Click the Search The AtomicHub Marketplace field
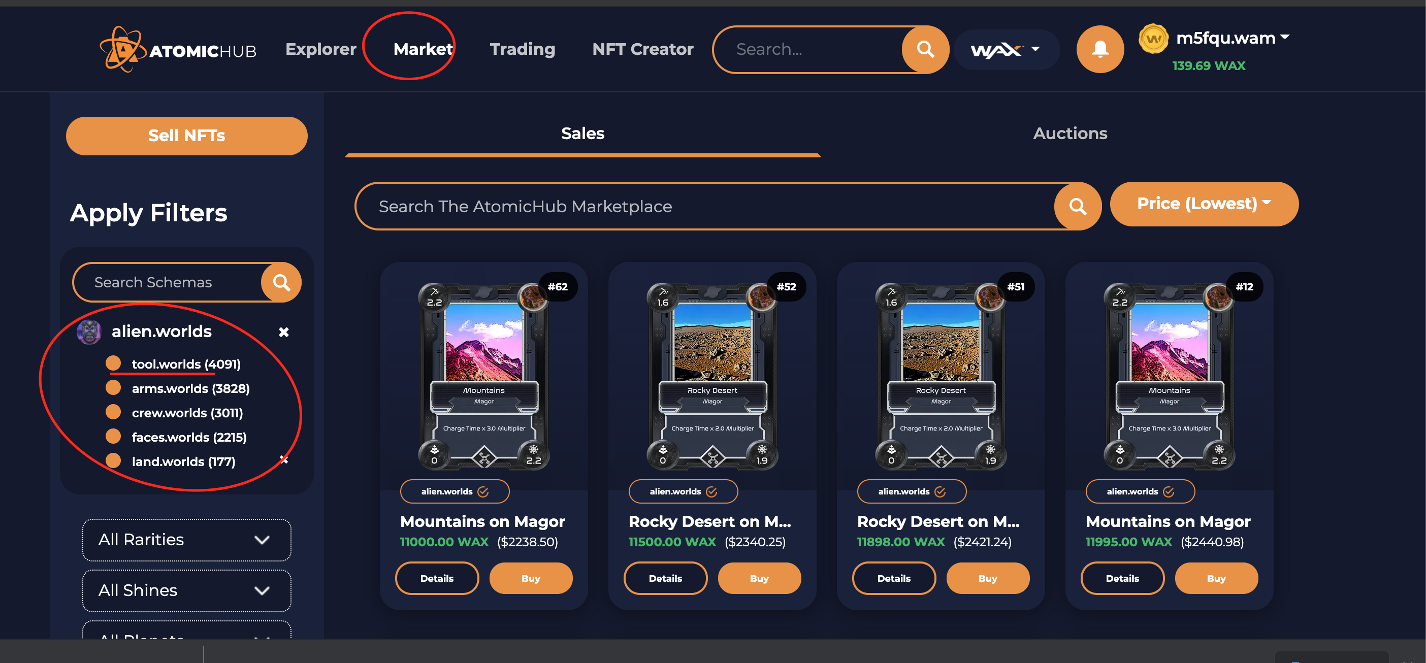This screenshot has width=1426, height=663. pos(704,207)
